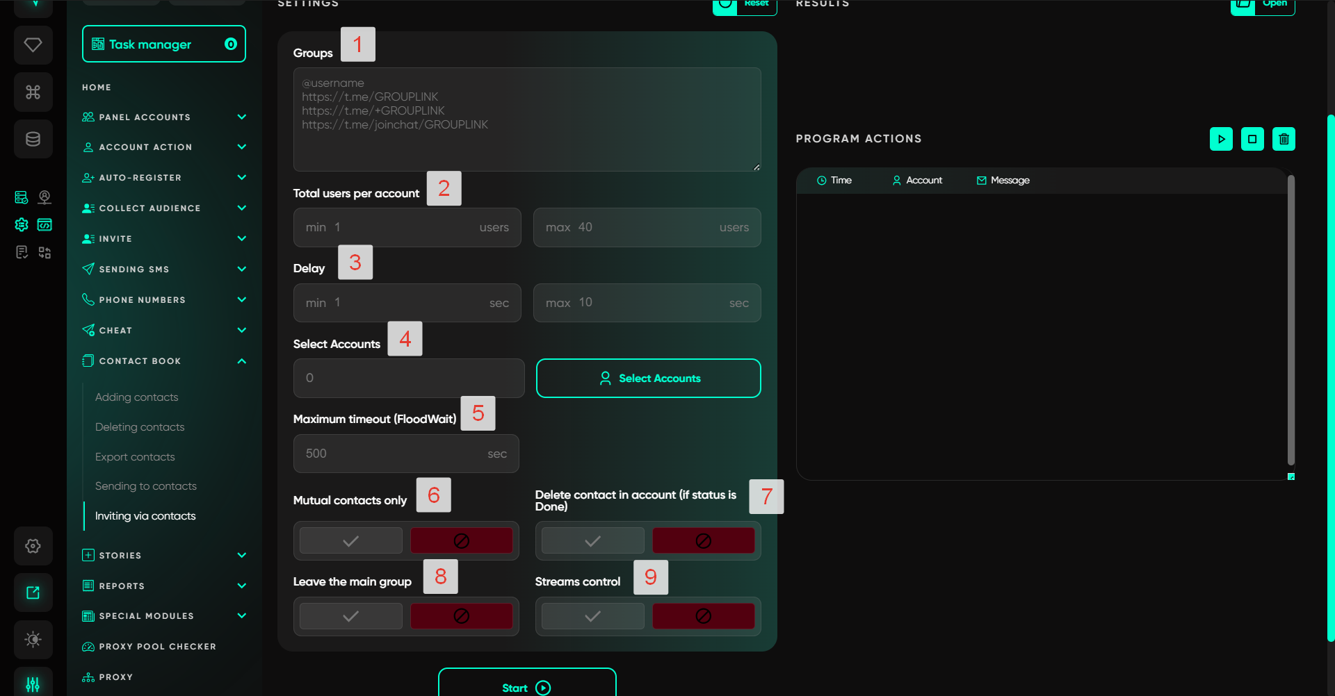1335x696 pixels.
Task: Click the Groups links text area
Action: pyautogui.click(x=527, y=119)
